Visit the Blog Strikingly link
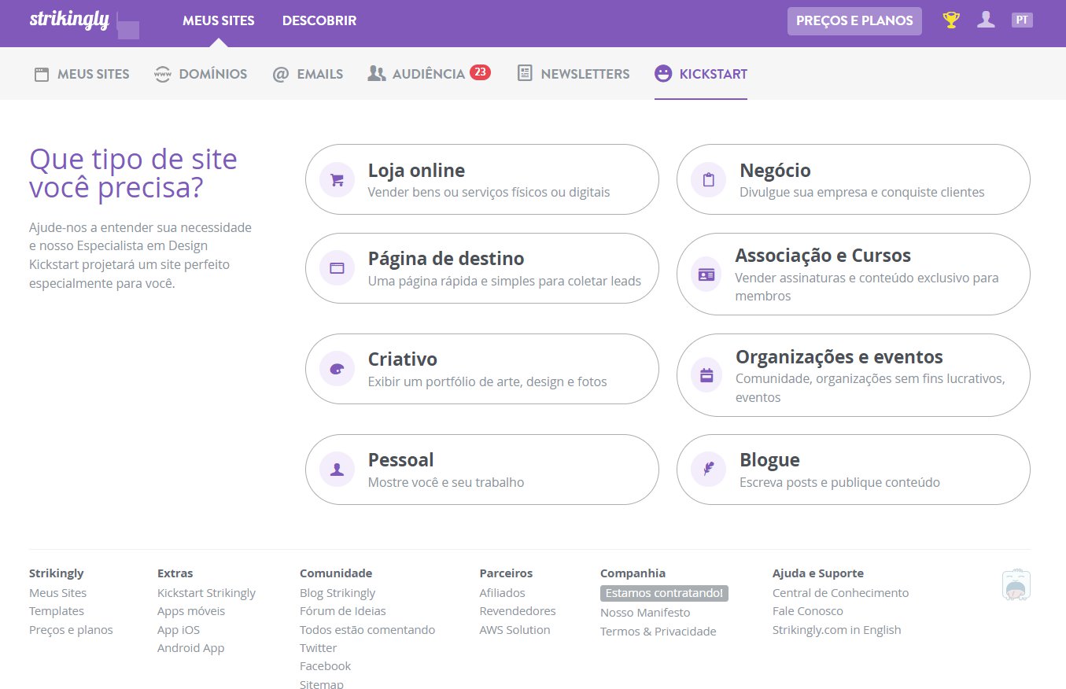The height and width of the screenshot is (689, 1066). click(x=338, y=593)
